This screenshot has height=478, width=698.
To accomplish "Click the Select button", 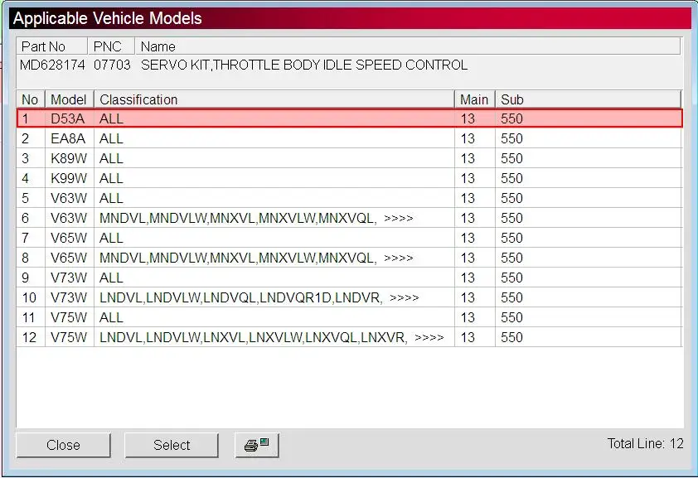I will point(172,445).
